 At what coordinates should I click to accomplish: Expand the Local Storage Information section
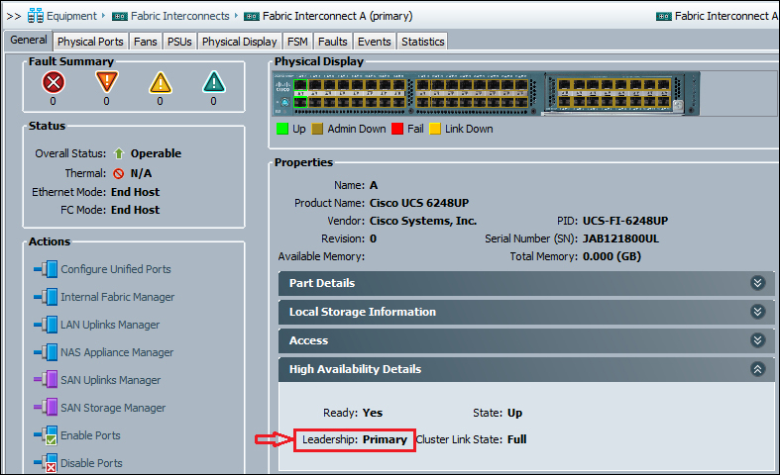point(757,312)
